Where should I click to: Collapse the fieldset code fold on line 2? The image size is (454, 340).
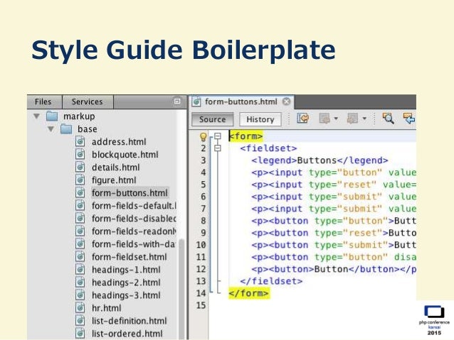(217, 148)
